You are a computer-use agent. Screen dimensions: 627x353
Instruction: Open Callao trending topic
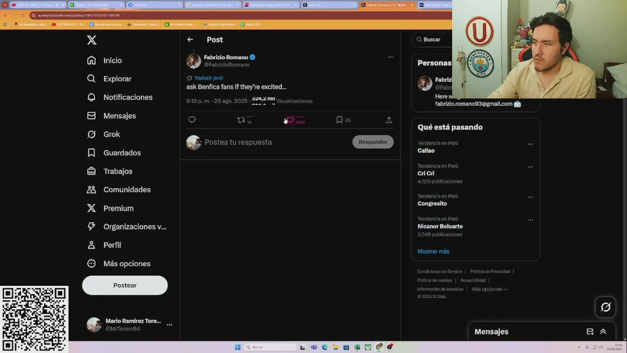tap(426, 151)
